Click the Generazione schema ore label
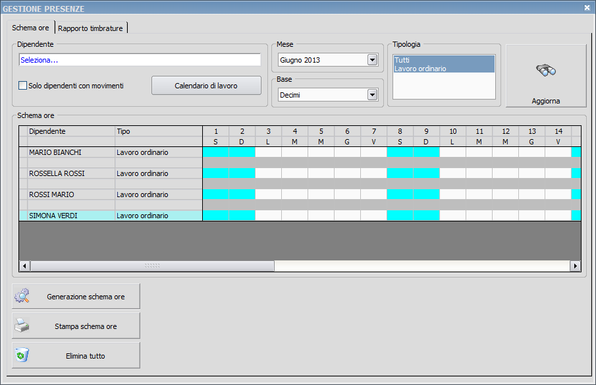Viewport: 596px width, 385px height. pos(86,297)
